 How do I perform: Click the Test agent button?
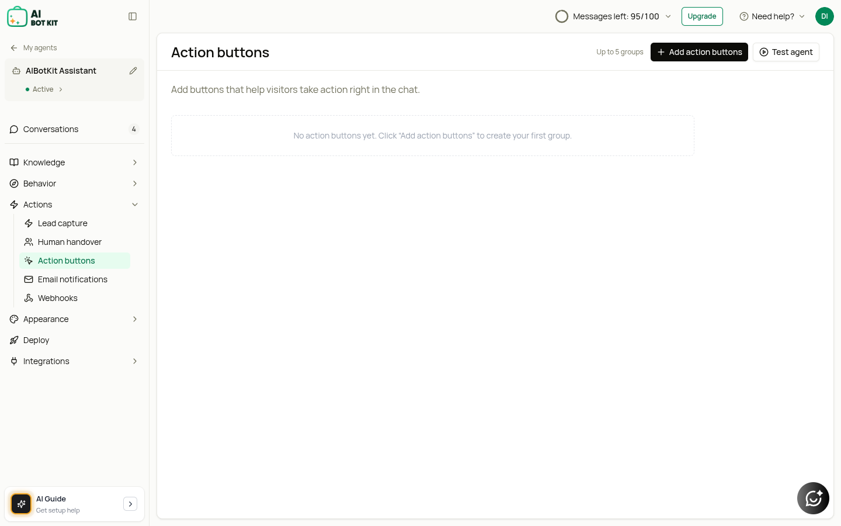tap(786, 52)
